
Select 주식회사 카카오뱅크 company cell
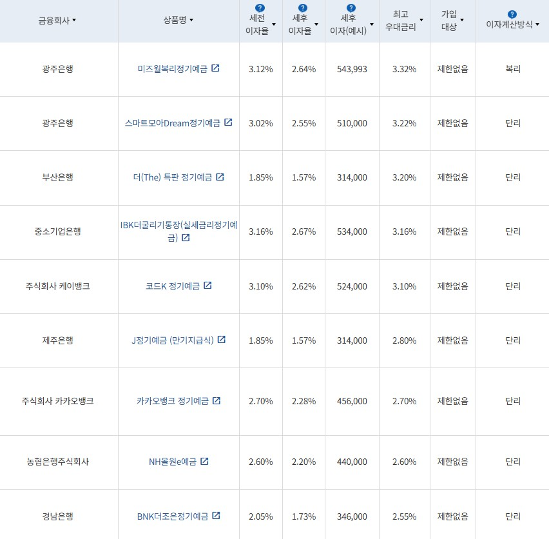pyautogui.click(x=58, y=401)
